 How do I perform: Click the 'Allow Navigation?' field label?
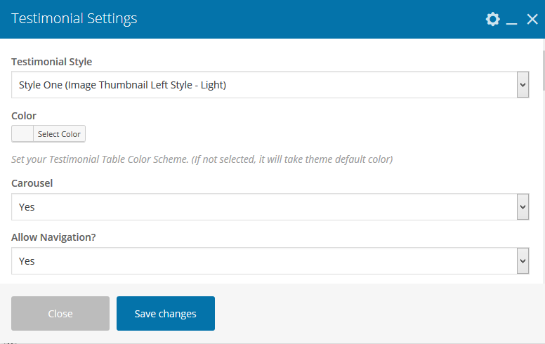tap(53, 237)
